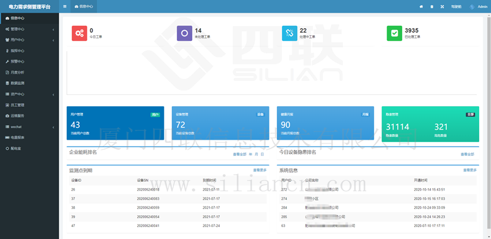Click 查看更多 link in 监测点到期 panel
This screenshot has width=491, height=239.
click(x=260, y=170)
